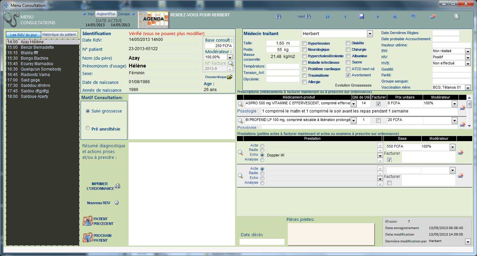Delete the Doppler MI prestation row
This screenshot has width=477, height=256.
pos(460,152)
